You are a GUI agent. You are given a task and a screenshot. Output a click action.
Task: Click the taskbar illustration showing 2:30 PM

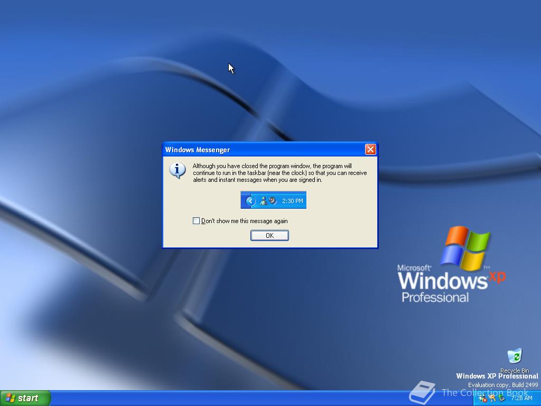click(273, 200)
